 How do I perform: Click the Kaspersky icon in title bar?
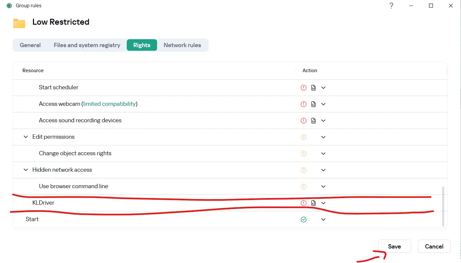[x=9, y=6]
